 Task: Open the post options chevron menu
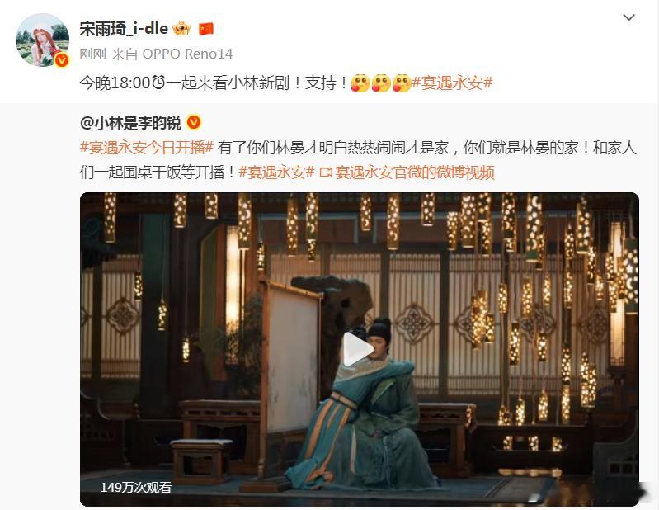[x=628, y=17]
